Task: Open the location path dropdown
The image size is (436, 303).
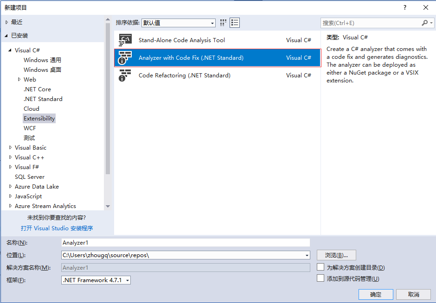Action: tap(307, 255)
